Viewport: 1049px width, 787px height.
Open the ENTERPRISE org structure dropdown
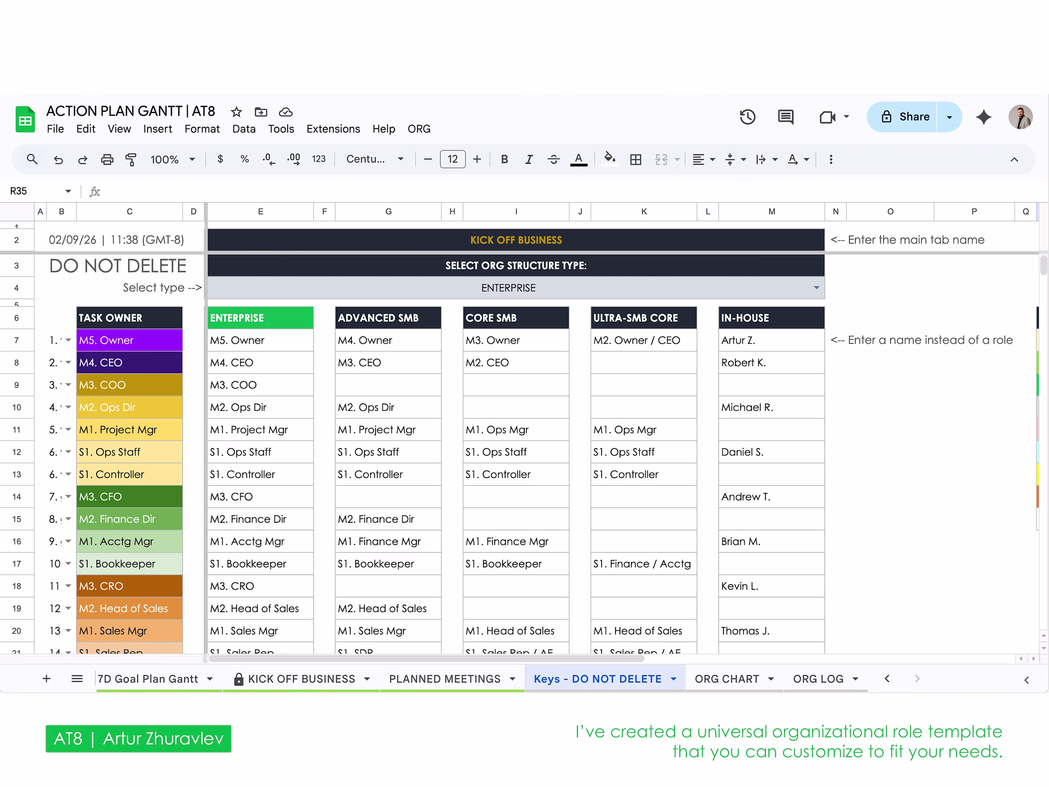coord(816,288)
